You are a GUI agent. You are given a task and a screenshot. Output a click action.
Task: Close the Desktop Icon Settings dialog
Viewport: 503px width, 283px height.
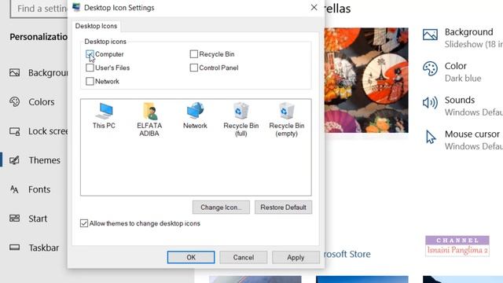(x=314, y=7)
